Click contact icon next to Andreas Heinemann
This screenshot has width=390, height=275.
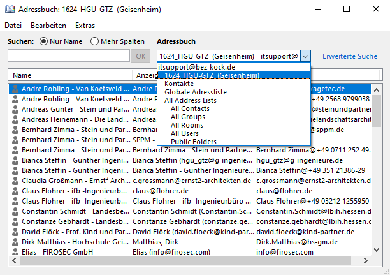(15, 119)
